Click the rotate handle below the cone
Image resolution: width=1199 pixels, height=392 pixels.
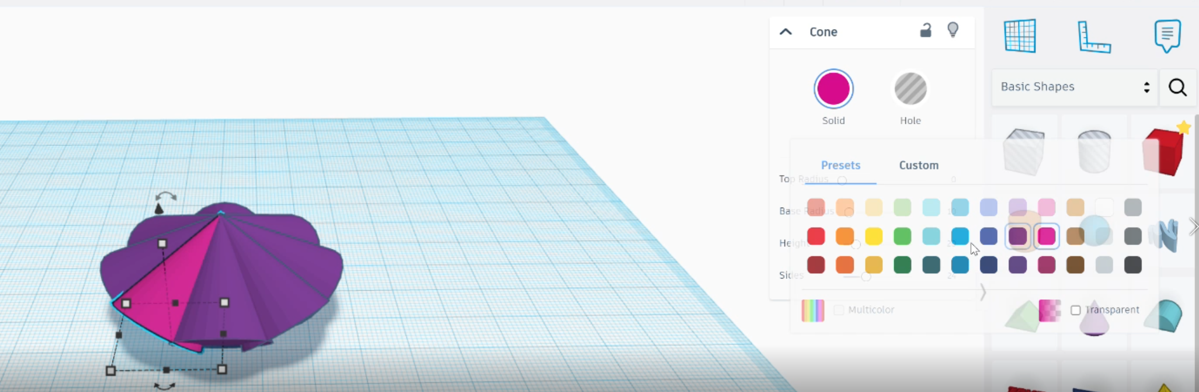point(165,386)
